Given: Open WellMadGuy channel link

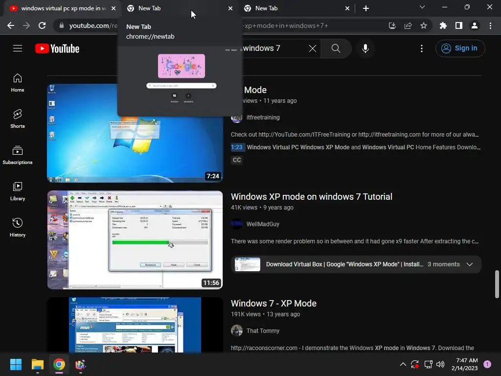Looking at the screenshot, I should coord(263,224).
